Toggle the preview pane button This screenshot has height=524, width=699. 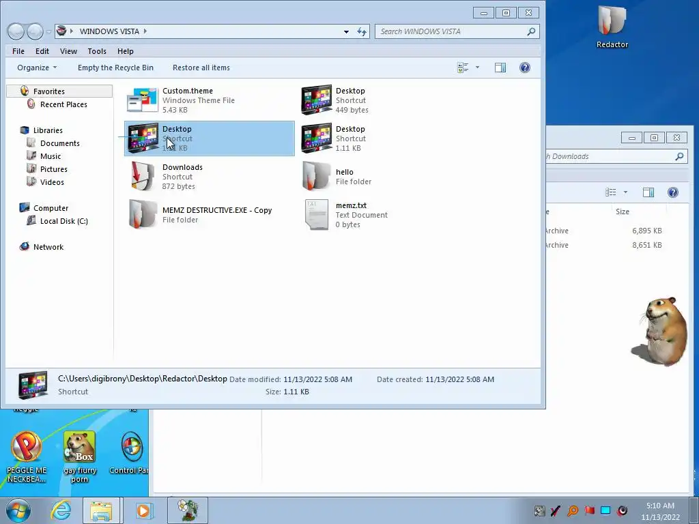(x=500, y=68)
